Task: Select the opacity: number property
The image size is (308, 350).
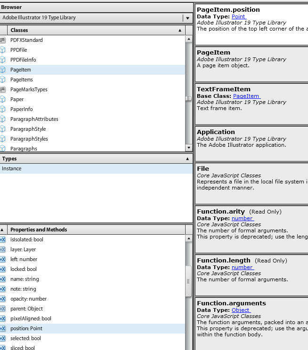Action: pyautogui.click(x=92, y=299)
